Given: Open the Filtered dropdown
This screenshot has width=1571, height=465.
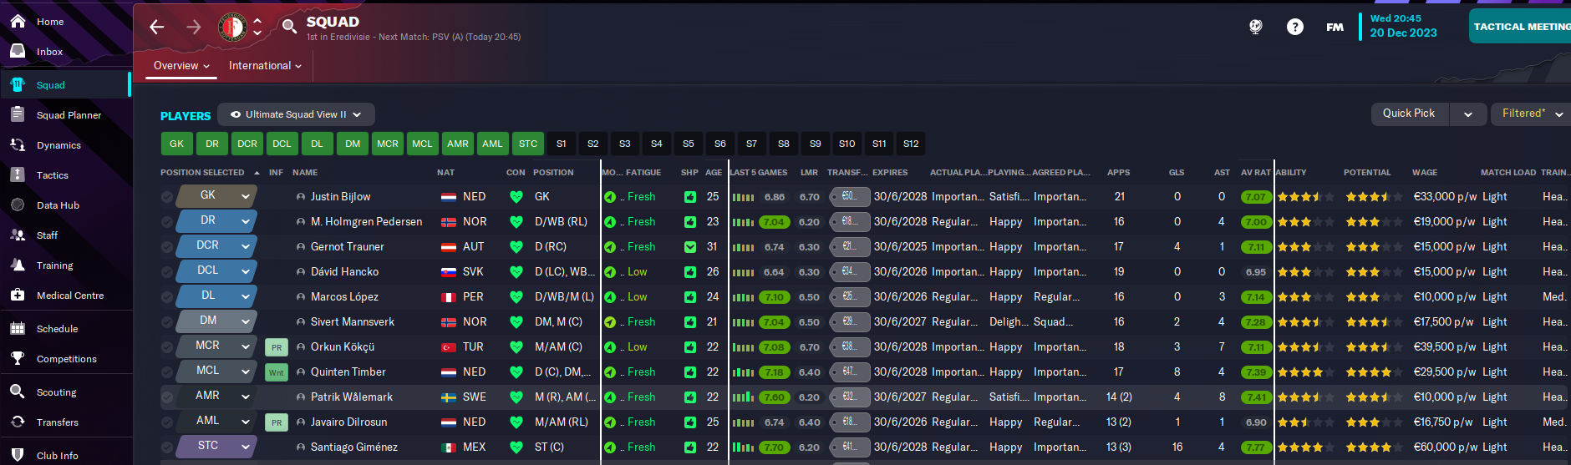Looking at the screenshot, I should pos(1531,114).
